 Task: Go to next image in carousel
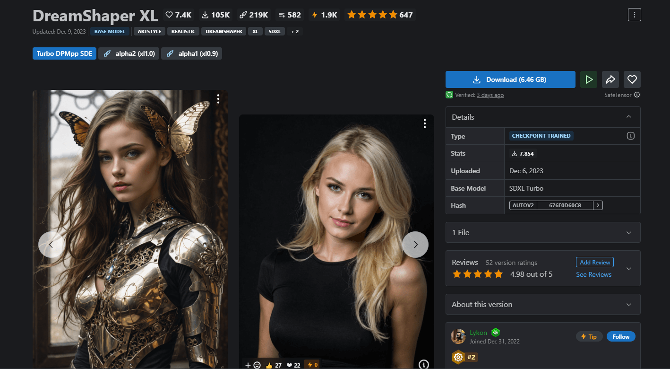point(415,245)
